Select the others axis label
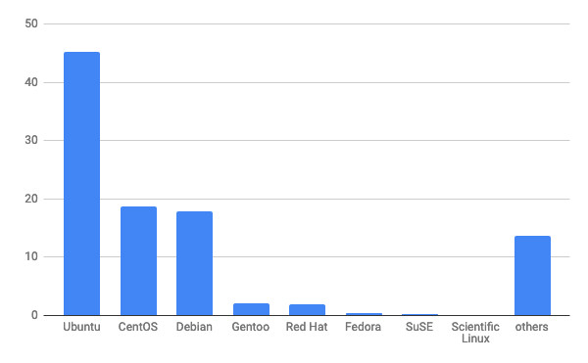 point(532,327)
